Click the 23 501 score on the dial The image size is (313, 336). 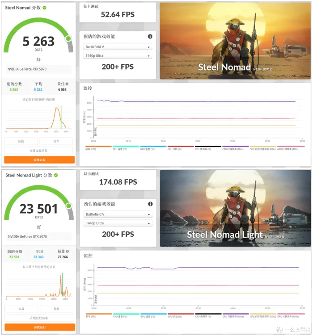39,209
